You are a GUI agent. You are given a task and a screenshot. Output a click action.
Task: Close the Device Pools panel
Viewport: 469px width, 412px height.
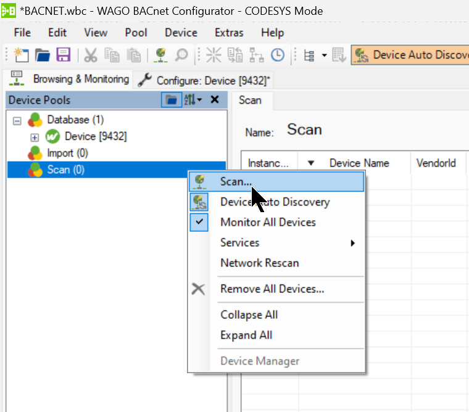pos(215,99)
